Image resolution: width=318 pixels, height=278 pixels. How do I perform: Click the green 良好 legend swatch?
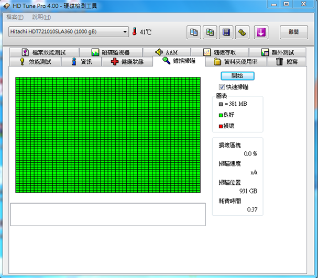click(x=221, y=115)
